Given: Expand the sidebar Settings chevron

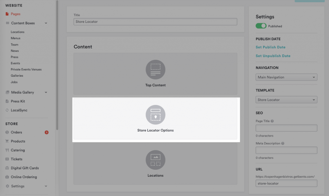Looking at the screenshot, I should (x=46, y=186).
